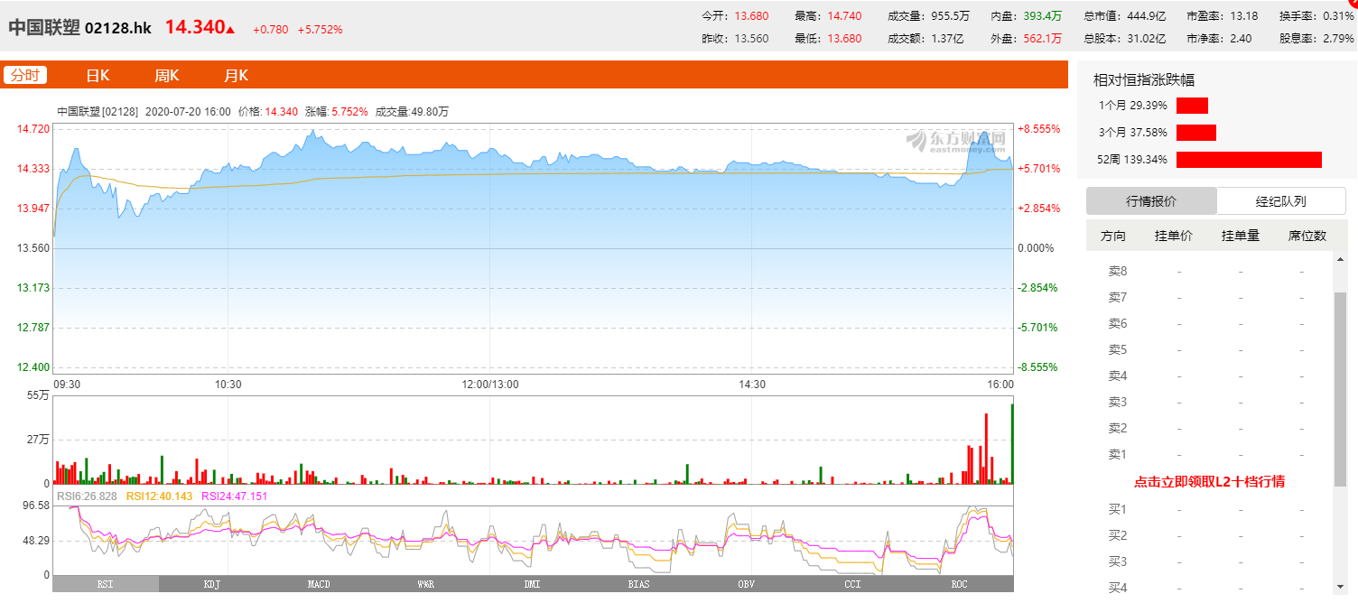Select the 买3 row label
The image size is (1358, 603).
pos(1118,562)
